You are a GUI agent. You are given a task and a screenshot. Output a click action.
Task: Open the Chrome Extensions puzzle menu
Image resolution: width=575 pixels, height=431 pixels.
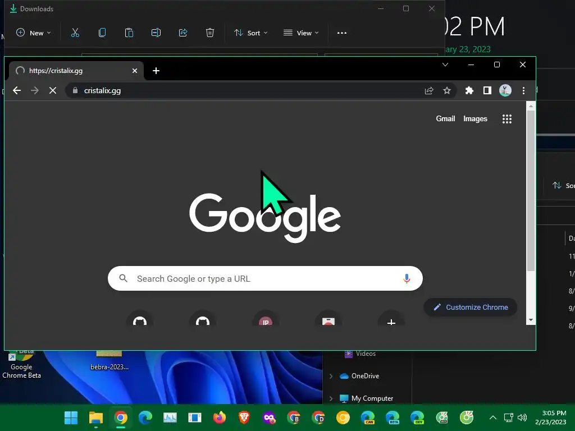click(x=469, y=90)
